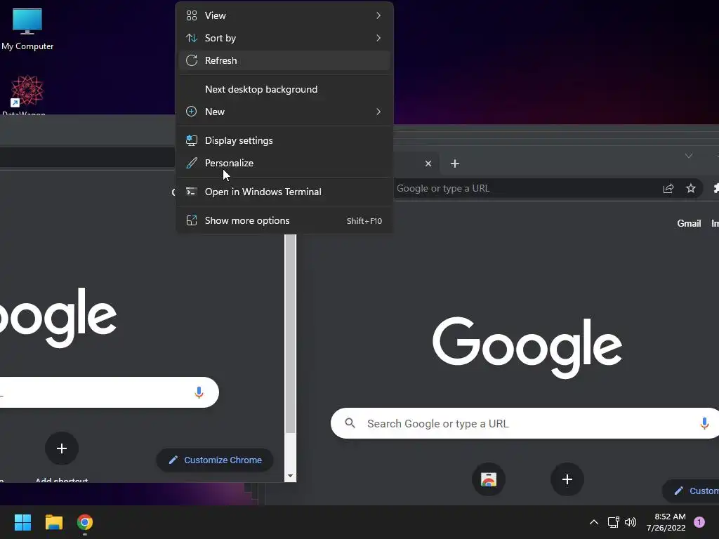Expand the View submenu arrow
The width and height of the screenshot is (719, 539).
click(x=378, y=15)
